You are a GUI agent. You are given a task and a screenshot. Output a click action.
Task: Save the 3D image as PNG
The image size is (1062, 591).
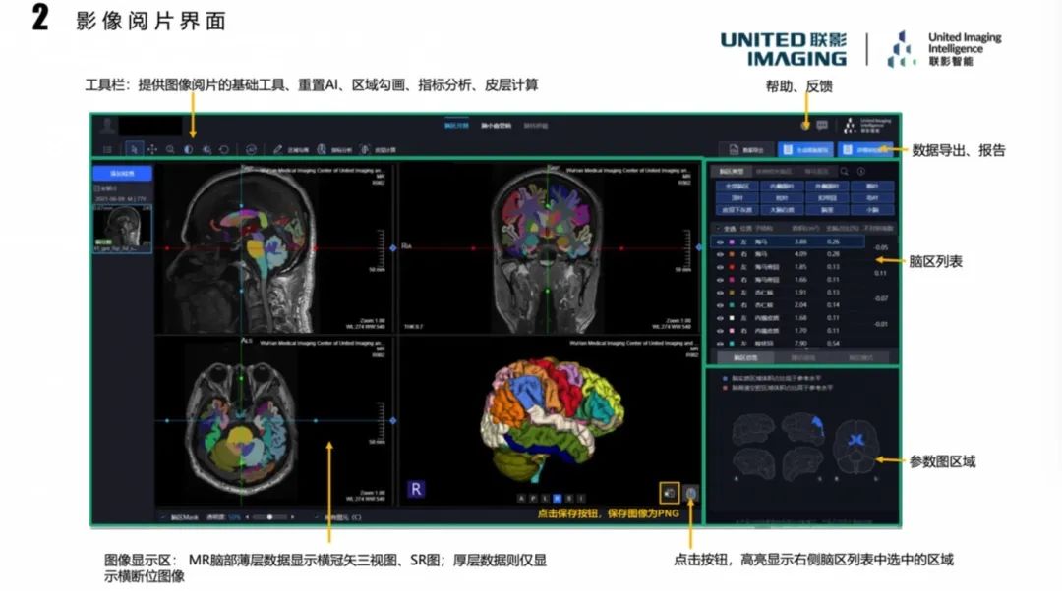(x=670, y=493)
